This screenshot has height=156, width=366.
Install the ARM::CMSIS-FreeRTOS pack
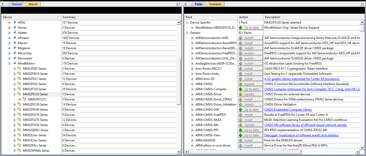tap(250, 115)
